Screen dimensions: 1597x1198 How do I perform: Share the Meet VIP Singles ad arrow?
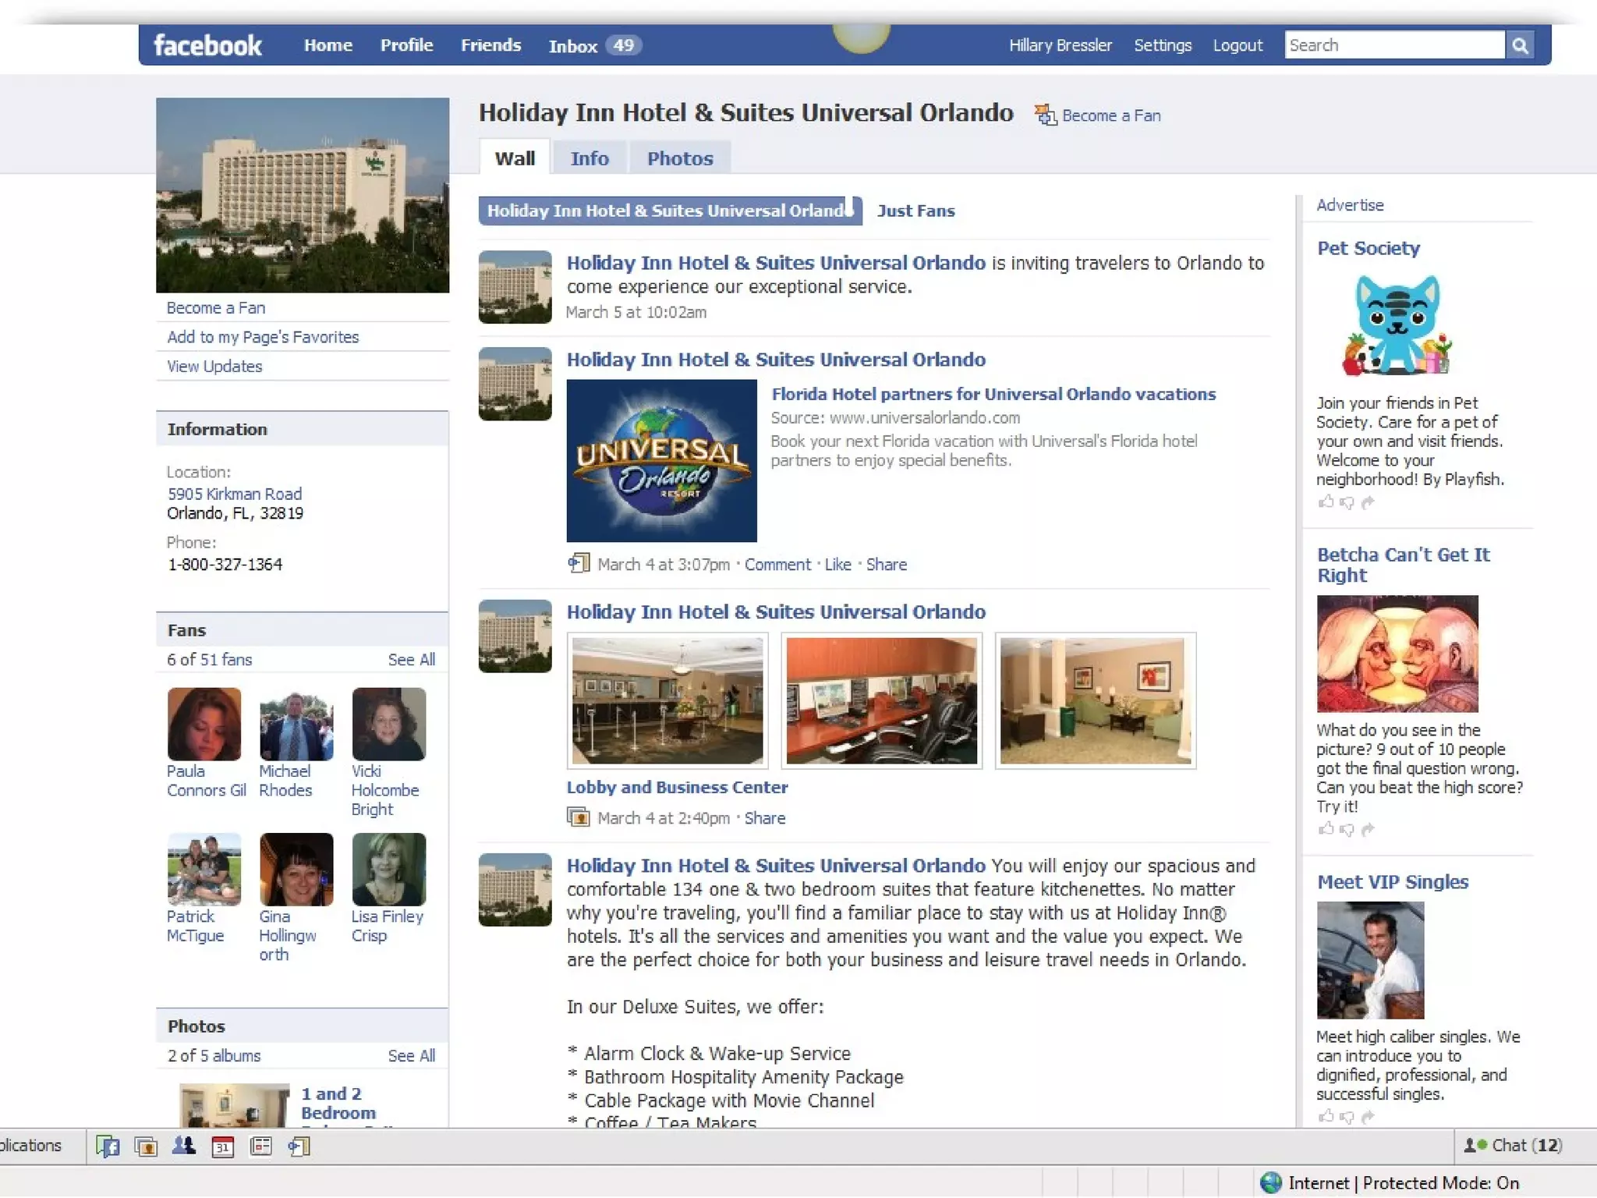[1367, 1116]
